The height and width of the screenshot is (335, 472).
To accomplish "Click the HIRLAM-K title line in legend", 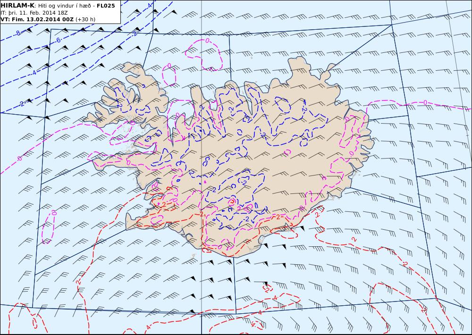I will click(58, 5).
